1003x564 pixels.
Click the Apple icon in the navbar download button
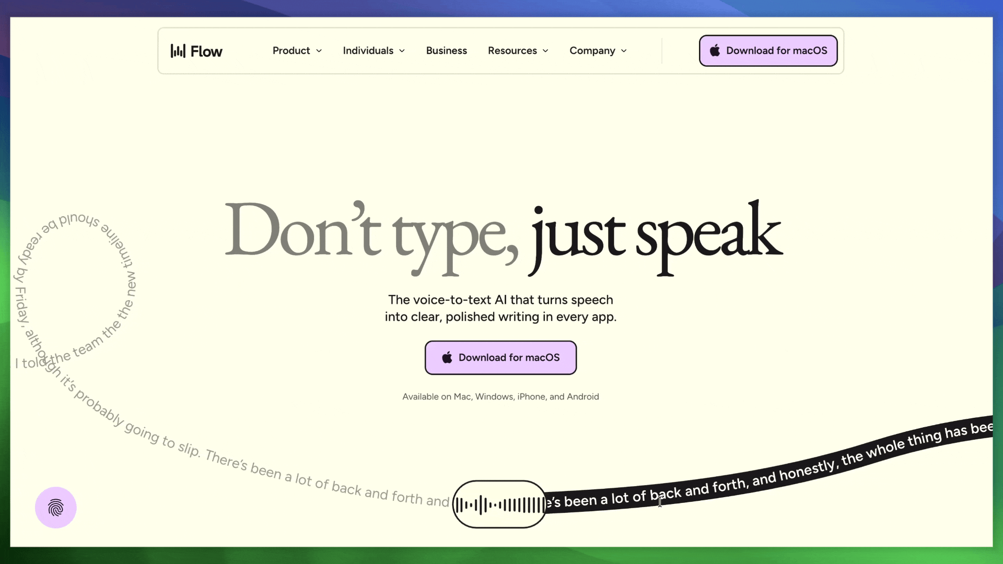pos(715,50)
